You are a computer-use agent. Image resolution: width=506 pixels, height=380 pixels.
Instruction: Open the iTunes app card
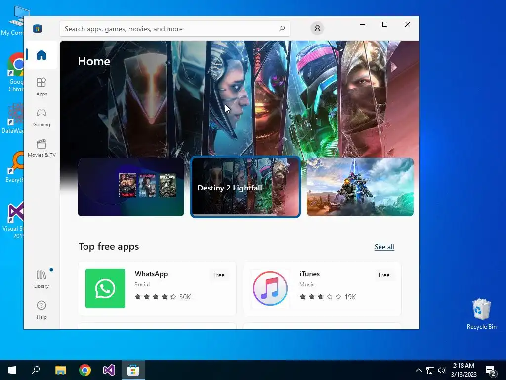[x=322, y=288]
